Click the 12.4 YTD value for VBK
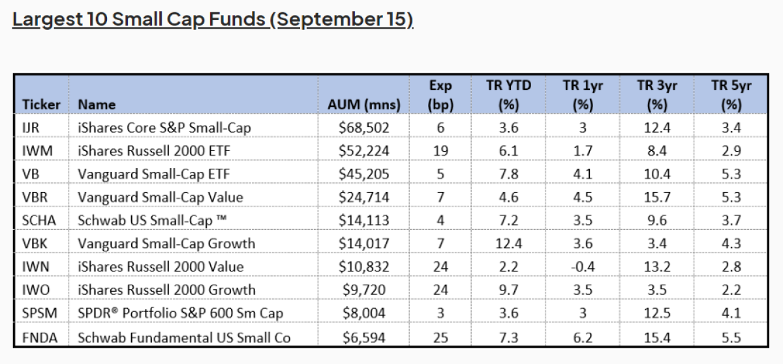The image size is (783, 364). (x=509, y=244)
